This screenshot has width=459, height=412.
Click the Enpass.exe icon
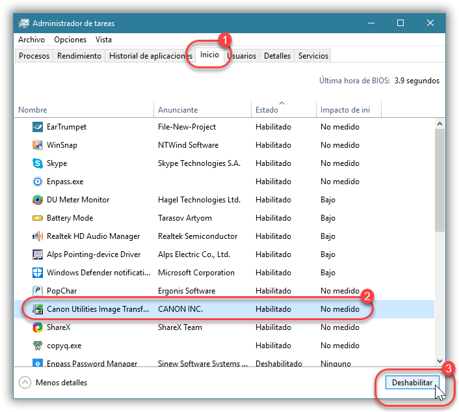(38, 182)
